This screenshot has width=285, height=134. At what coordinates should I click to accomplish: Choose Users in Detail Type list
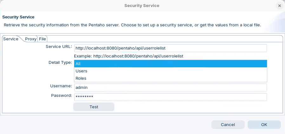(x=170, y=71)
